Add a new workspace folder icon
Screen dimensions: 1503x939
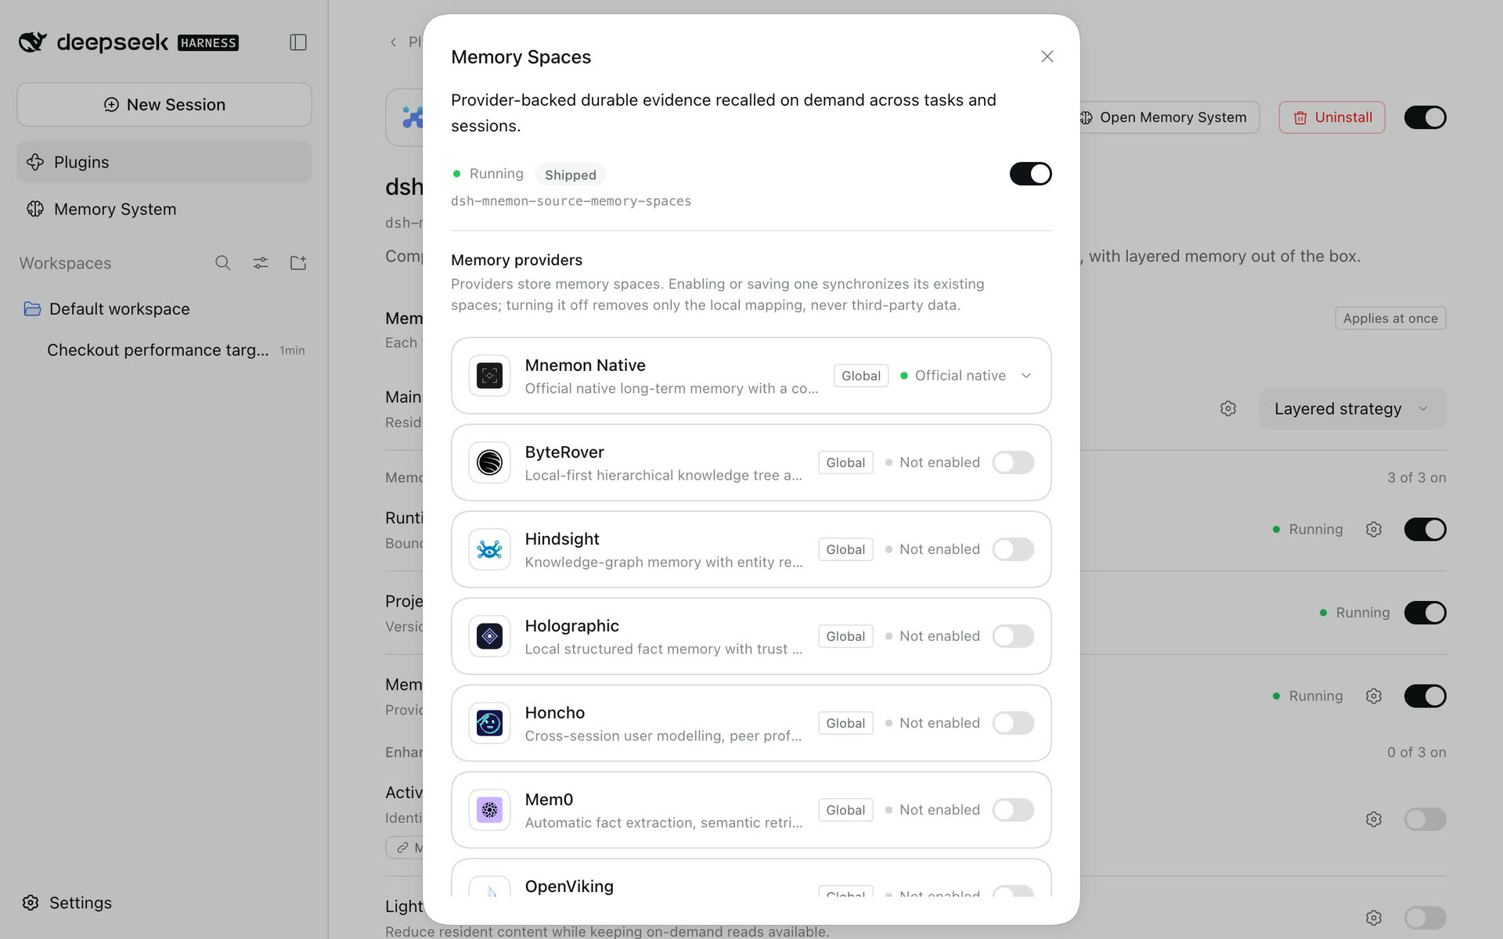[298, 263]
